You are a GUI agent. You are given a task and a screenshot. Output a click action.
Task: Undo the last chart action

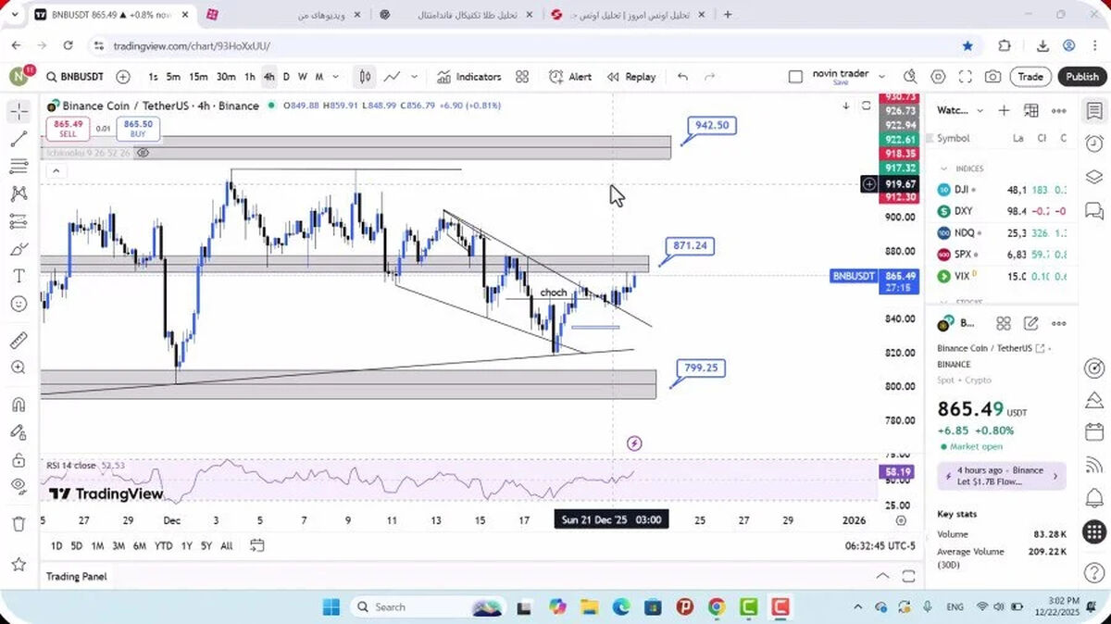682,77
